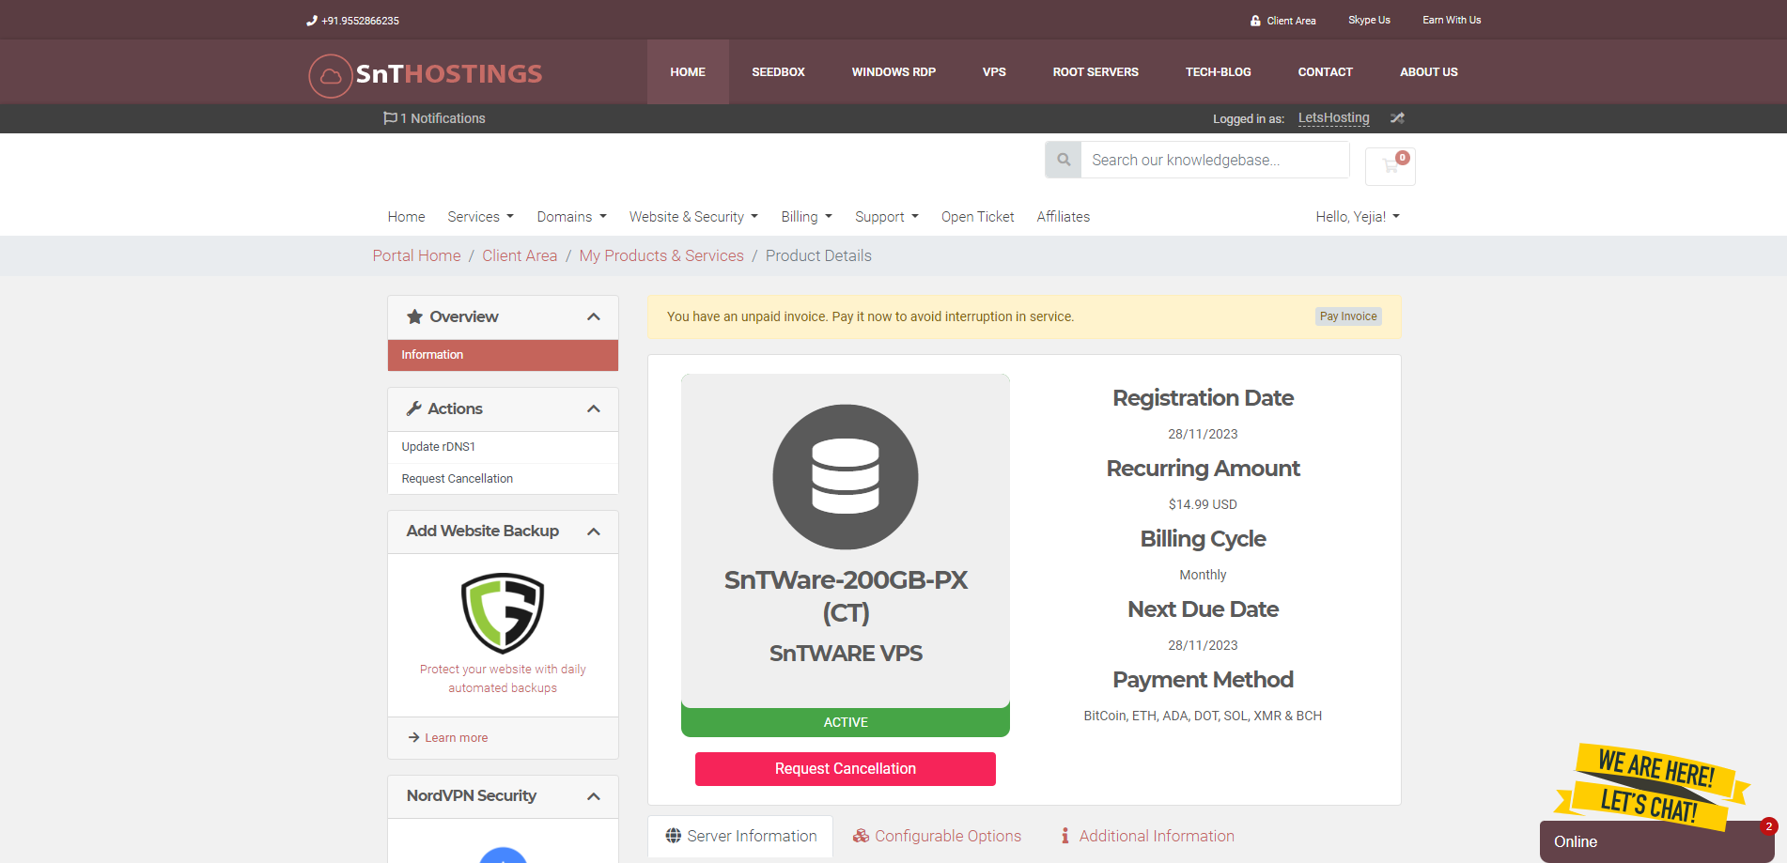Viewport: 1787px width, 863px height.
Task: Open the Website & Security dropdown
Action: tap(693, 217)
